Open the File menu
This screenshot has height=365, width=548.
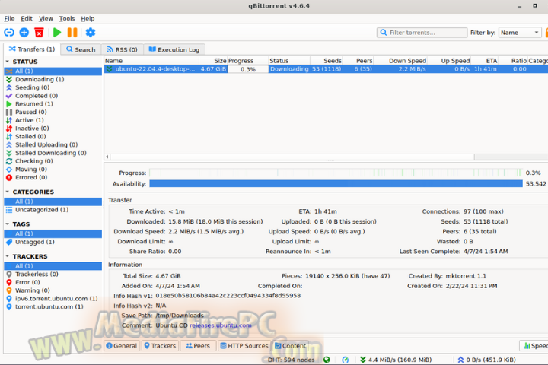pyautogui.click(x=9, y=18)
